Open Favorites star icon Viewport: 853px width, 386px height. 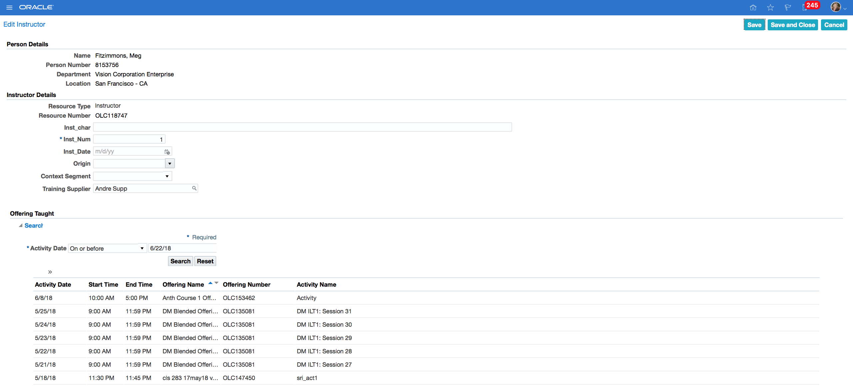click(770, 7)
